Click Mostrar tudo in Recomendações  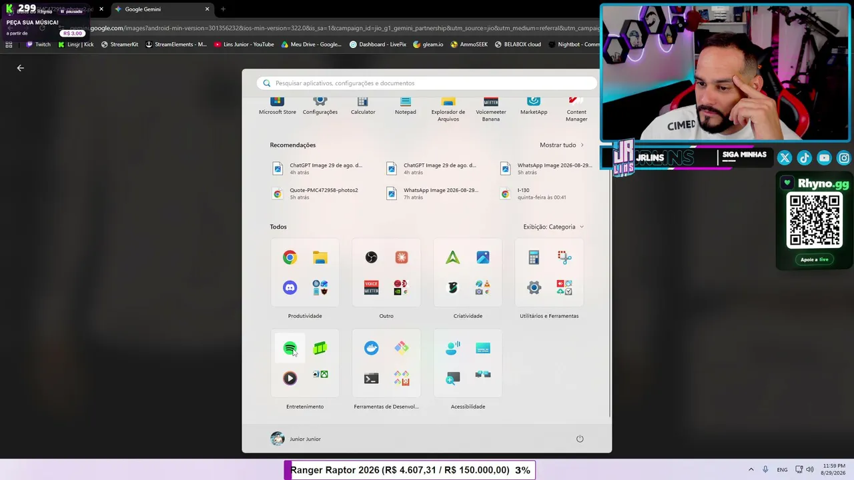[x=562, y=145]
